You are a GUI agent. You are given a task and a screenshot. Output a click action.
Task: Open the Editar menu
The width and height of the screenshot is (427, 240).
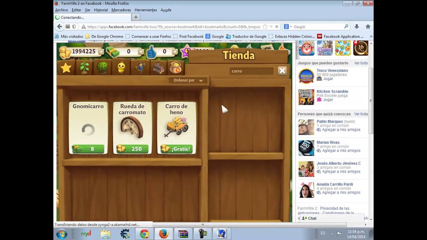pos(76,10)
